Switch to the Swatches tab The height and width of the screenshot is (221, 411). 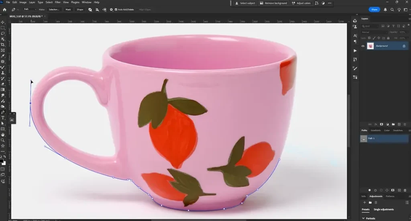pos(398,130)
